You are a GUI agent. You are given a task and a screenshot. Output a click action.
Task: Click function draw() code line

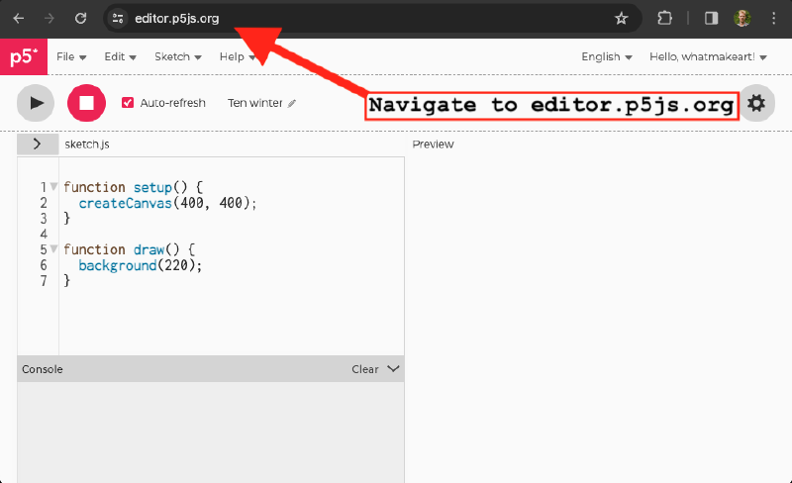[x=129, y=249]
